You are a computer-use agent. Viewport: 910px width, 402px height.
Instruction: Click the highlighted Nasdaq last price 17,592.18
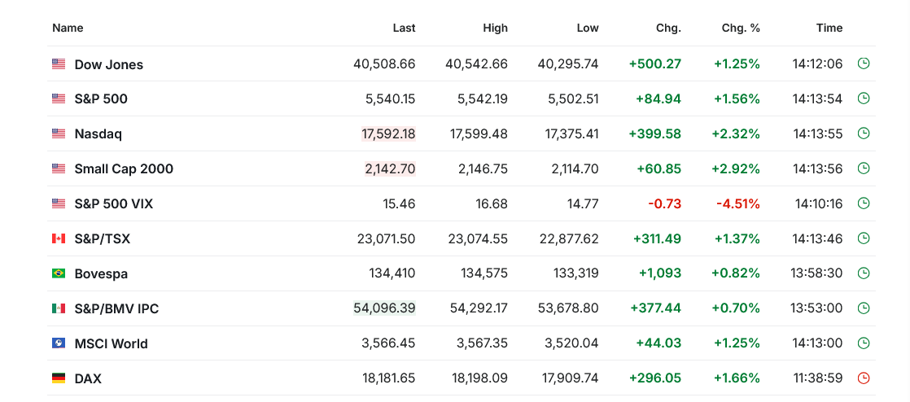click(x=388, y=133)
